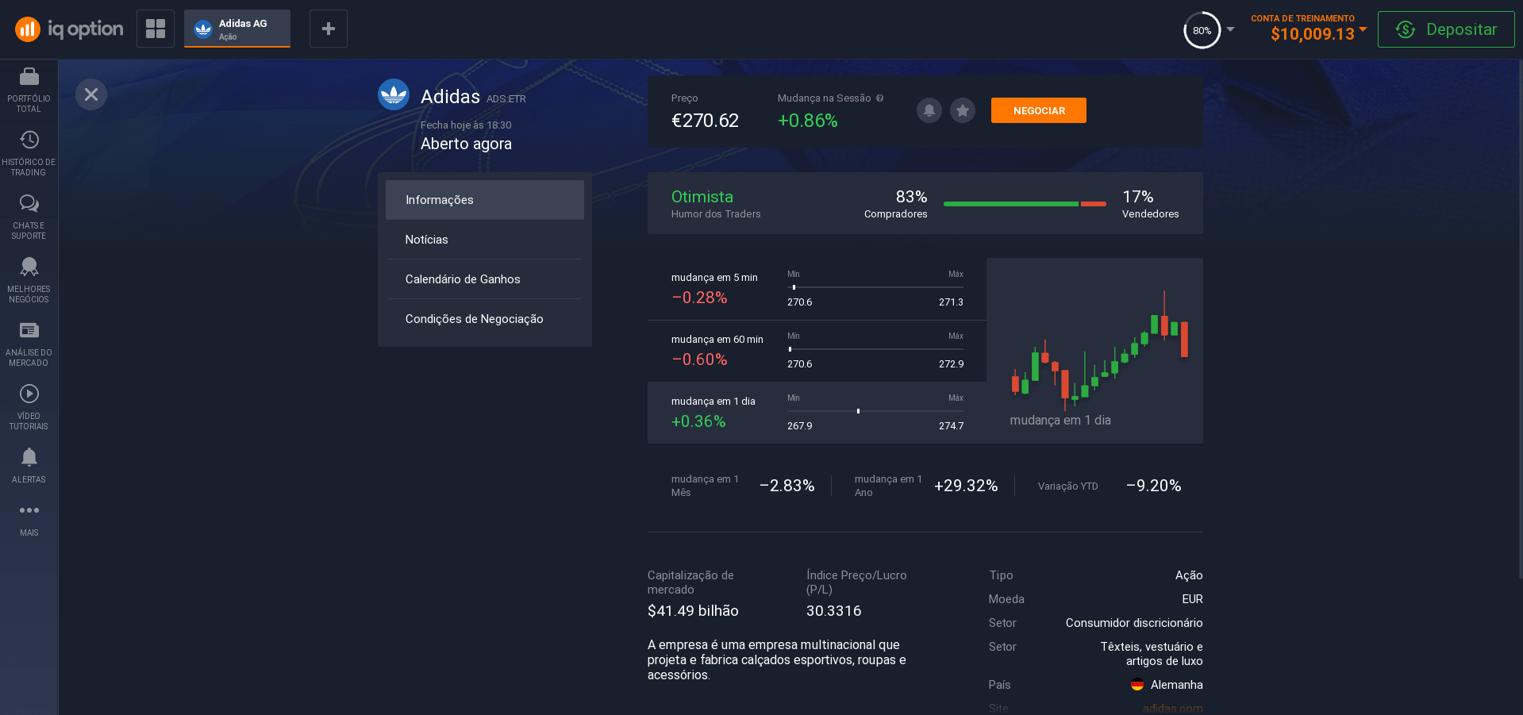Click the −9.20% Variação YTD value
1523x715 pixels.
pyautogui.click(x=1153, y=486)
